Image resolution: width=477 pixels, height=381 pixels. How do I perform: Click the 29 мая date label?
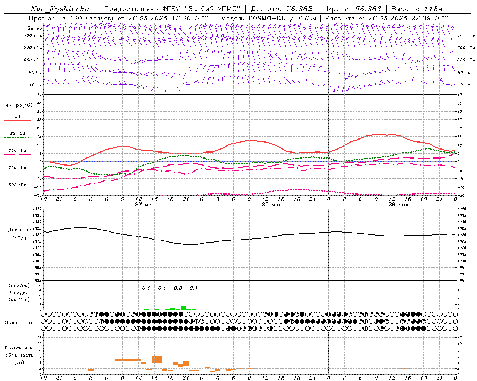(x=398, y=205)
